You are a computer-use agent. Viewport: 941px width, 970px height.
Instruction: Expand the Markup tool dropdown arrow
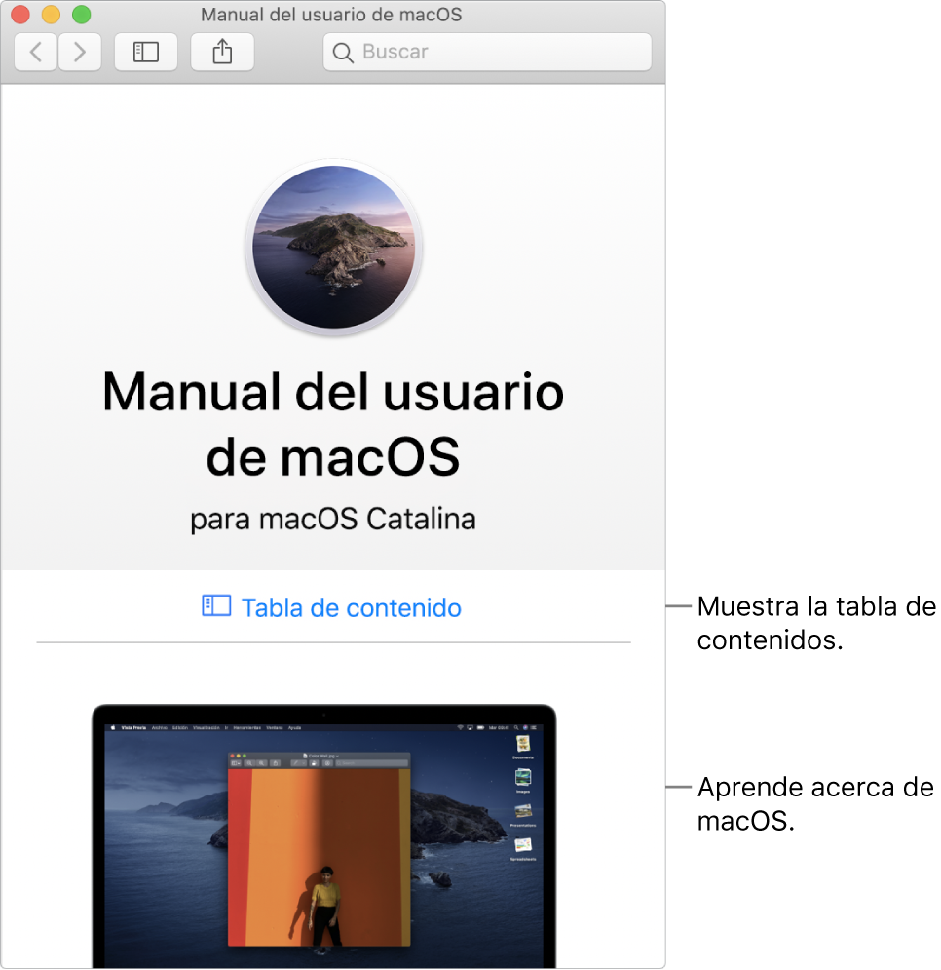(303, 762)
